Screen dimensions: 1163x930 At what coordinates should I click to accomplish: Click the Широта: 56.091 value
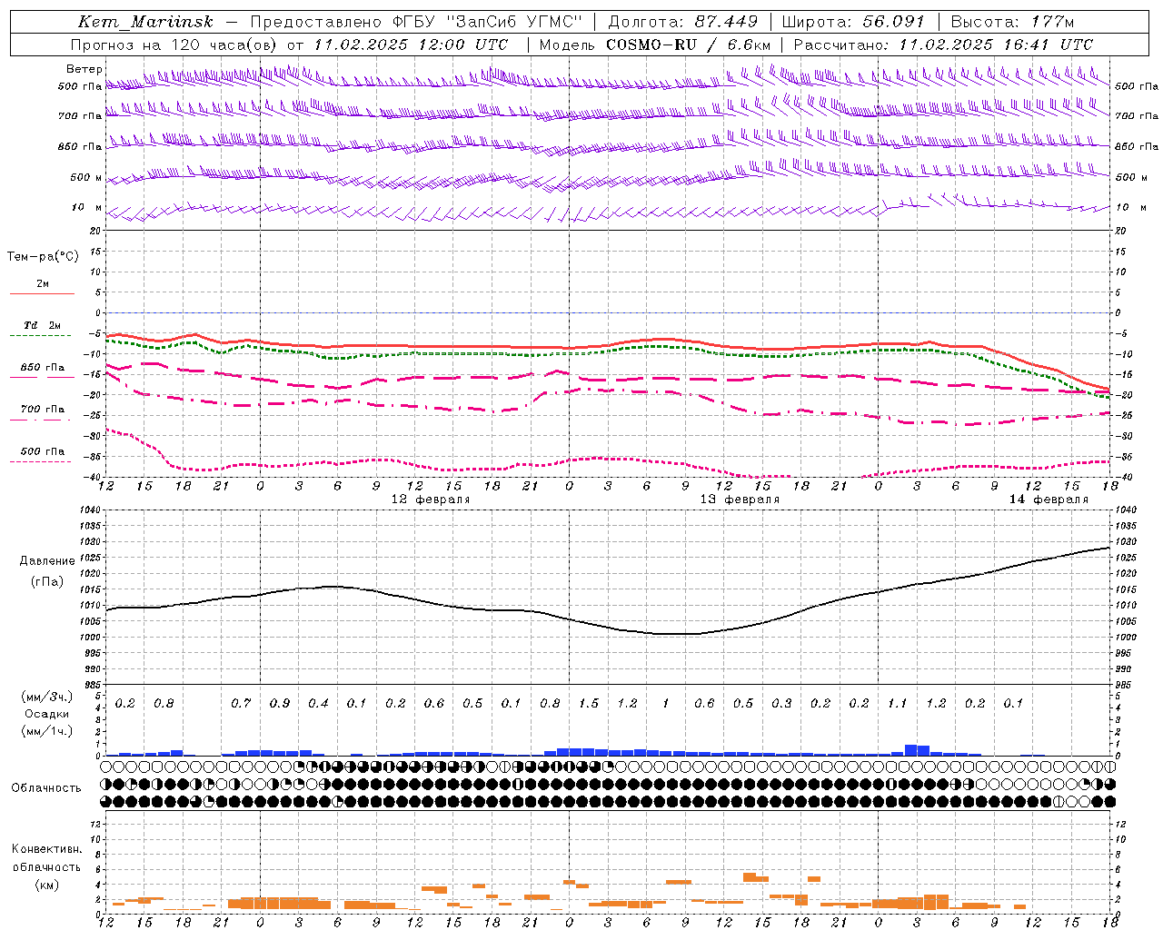(x=853, y=22)
